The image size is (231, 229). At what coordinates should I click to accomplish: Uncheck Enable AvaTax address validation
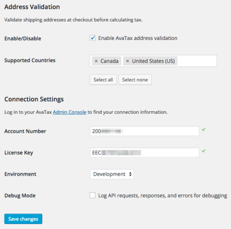92,38
